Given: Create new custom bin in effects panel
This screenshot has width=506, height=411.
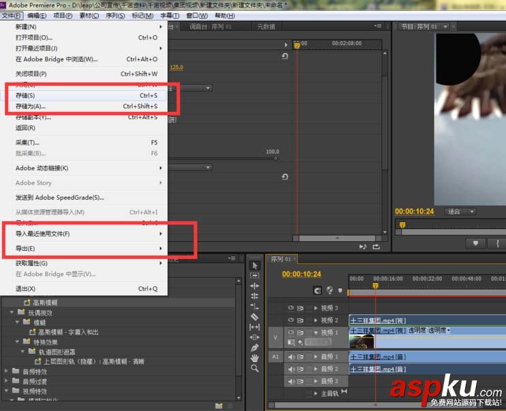Looking at the screenshot, I should coord(219,406).
